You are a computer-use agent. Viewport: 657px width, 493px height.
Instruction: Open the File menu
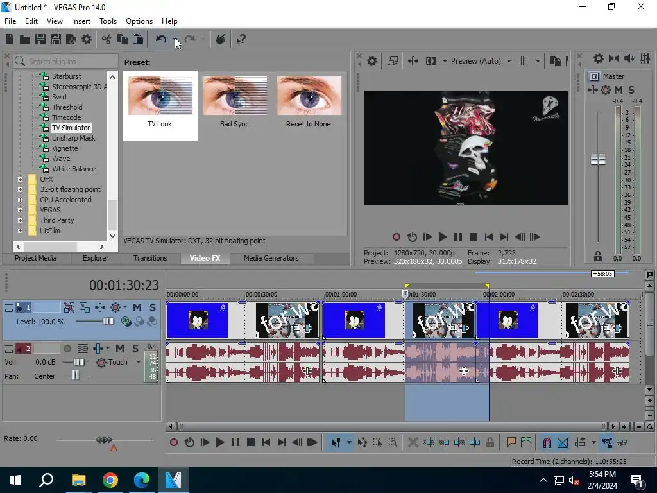(x=10, y=21)
